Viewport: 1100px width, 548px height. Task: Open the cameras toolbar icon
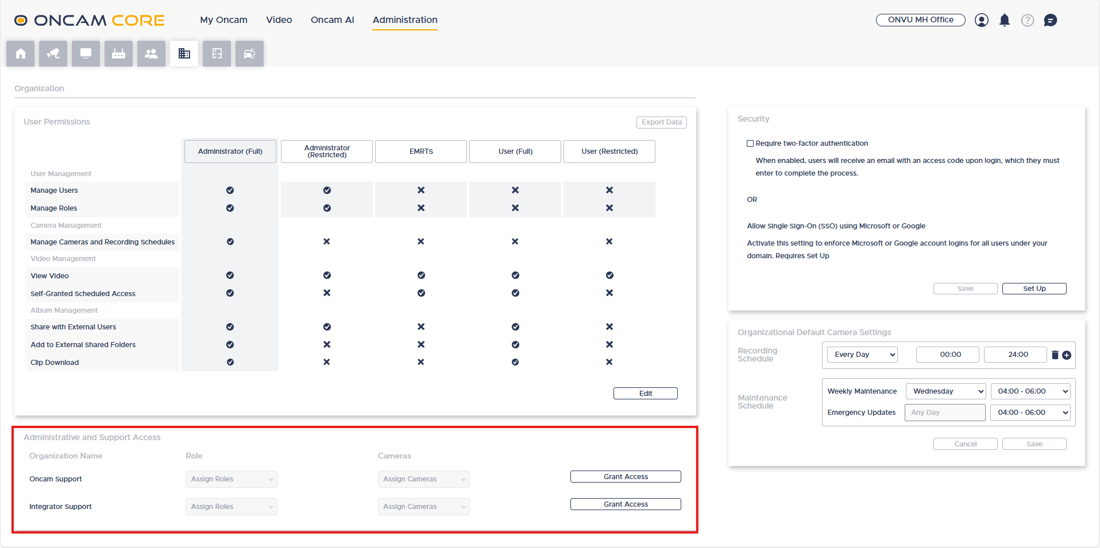pyautogui.click(x=53, y=53)
